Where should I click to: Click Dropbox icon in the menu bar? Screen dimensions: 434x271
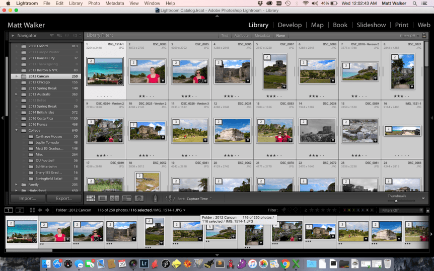[x=260, y=4]
